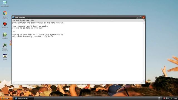Click the red shield tray icon

click(164, 98)
